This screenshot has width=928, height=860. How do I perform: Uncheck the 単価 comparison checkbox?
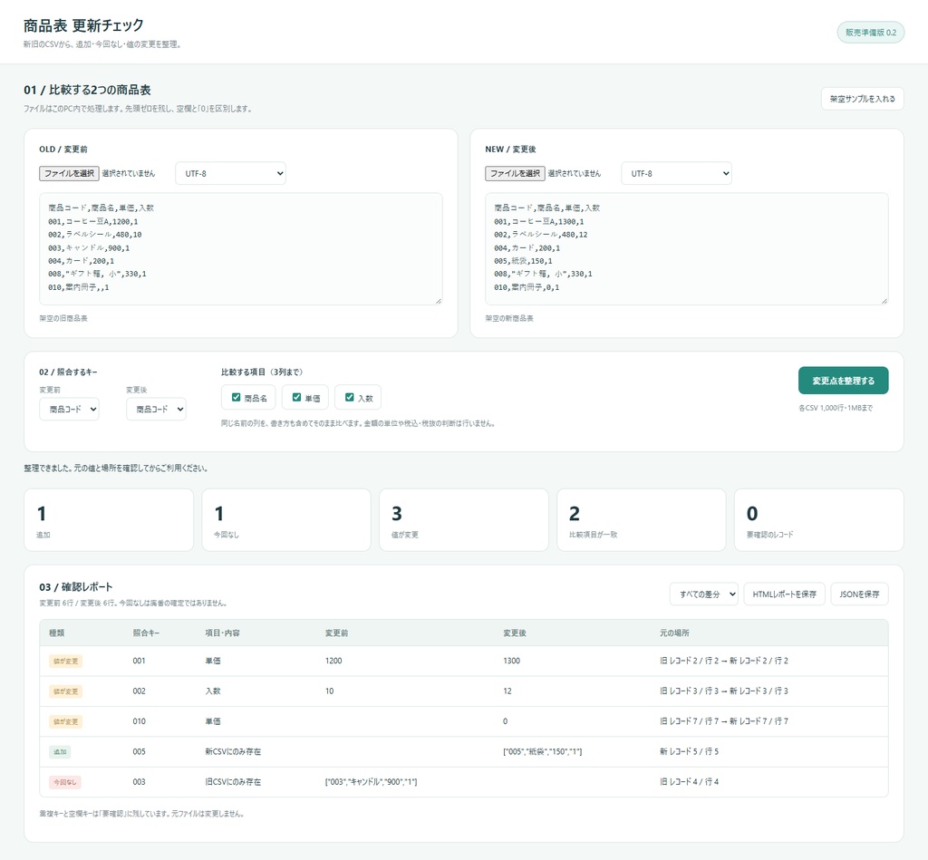click(296, 398)
